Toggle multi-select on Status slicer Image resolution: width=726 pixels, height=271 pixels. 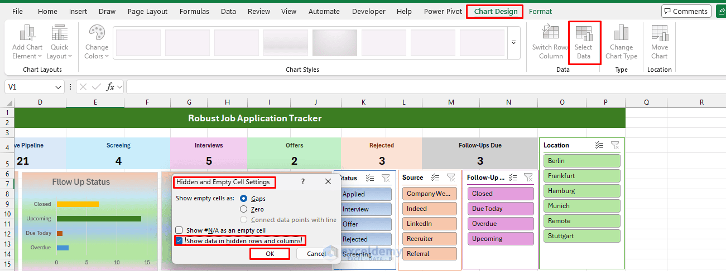(370, 178)
